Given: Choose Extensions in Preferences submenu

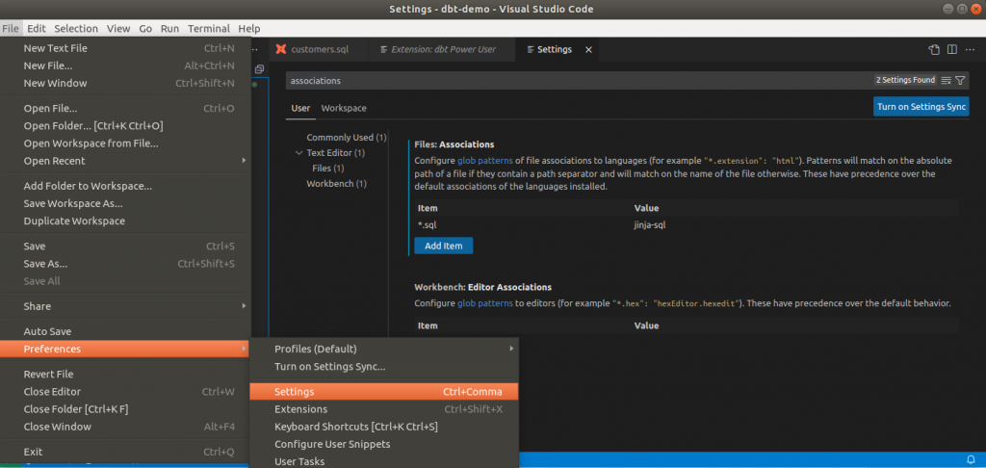Looking at the screenshot, I should (x=384, y=409).
